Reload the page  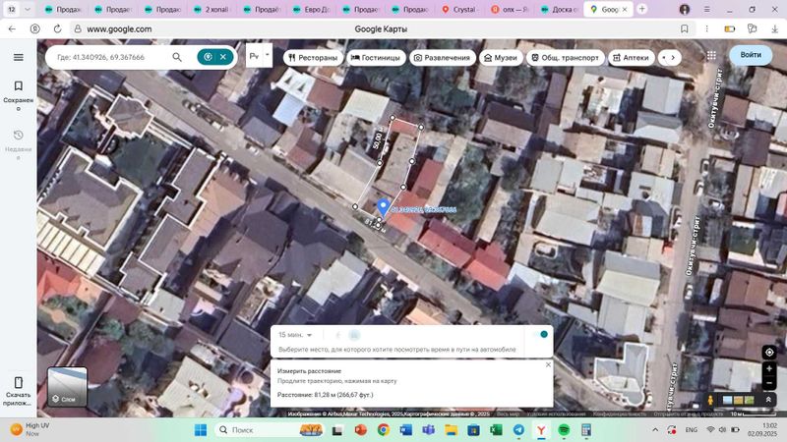(x=58, y=29)
